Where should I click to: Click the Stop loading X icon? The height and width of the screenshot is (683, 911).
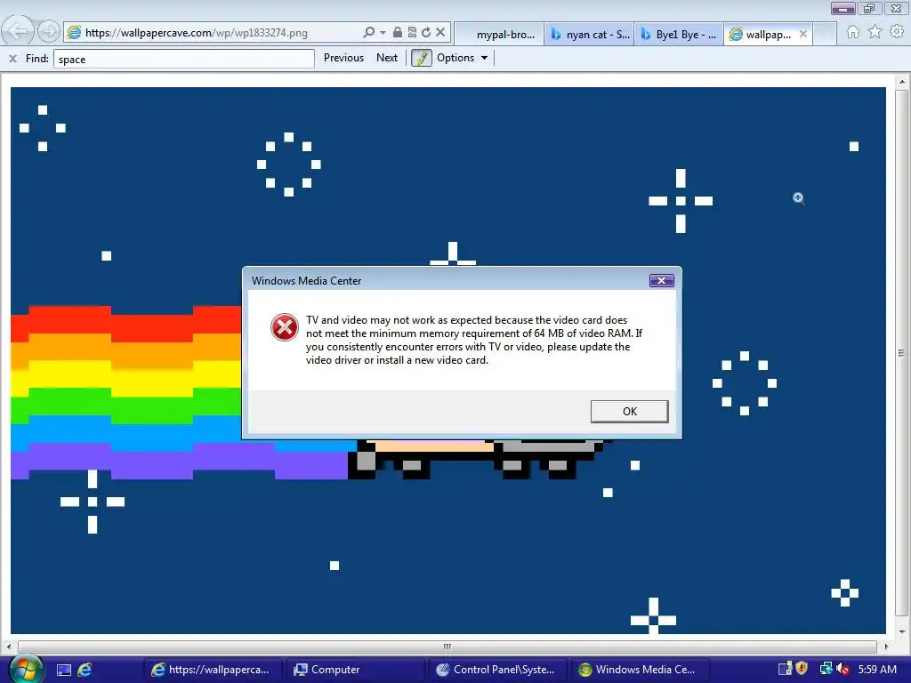click(440, 33)
